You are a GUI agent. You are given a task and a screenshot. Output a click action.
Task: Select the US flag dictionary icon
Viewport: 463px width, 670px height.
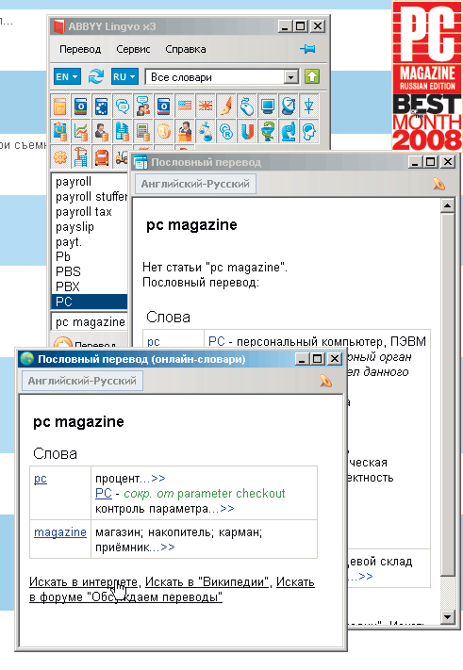(x=184, y=106)
